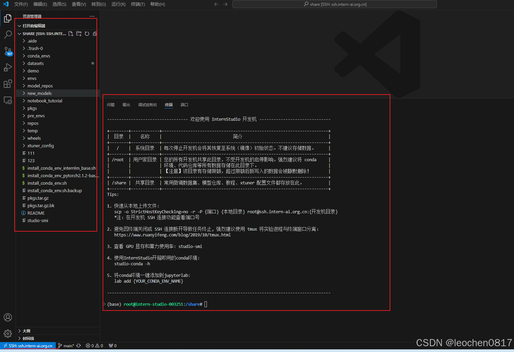514x352 pixels.
Task: Open Source Control with 107 badge
Action: [x=7, y=51]
